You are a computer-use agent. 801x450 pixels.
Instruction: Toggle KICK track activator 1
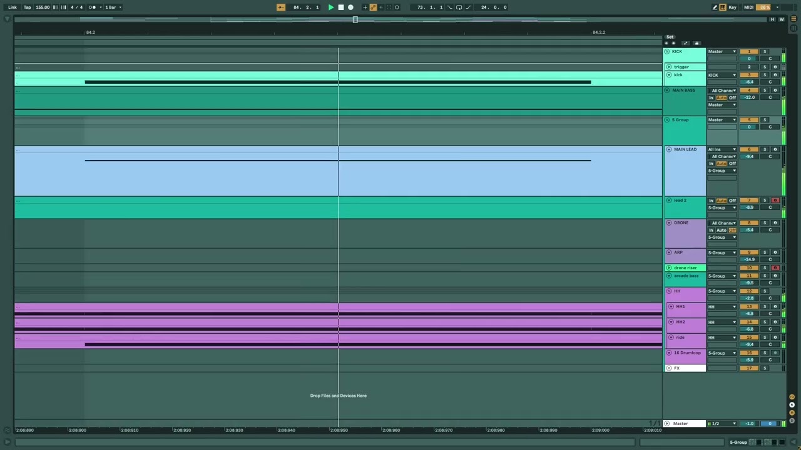(x=749, y=51)
